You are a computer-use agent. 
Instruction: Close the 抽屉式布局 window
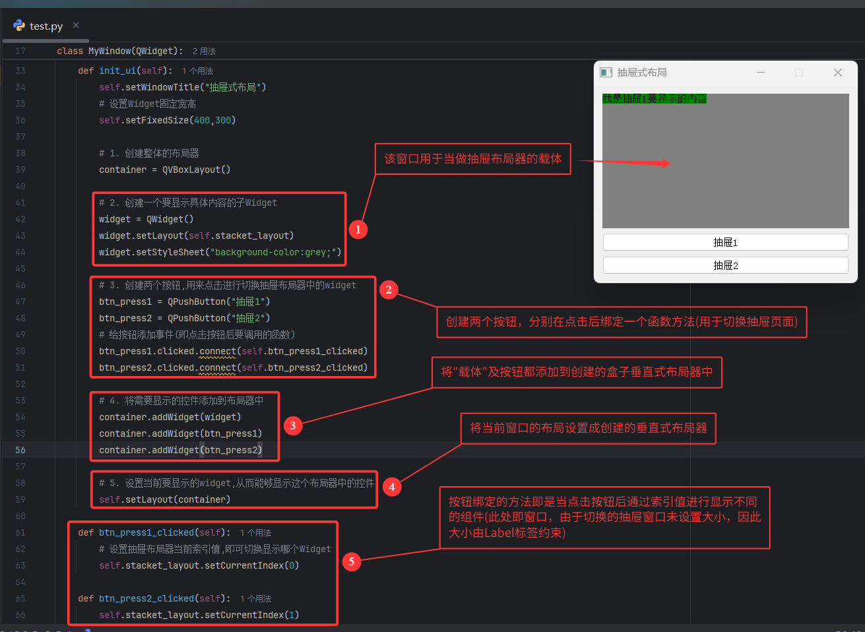coord(838,73)
